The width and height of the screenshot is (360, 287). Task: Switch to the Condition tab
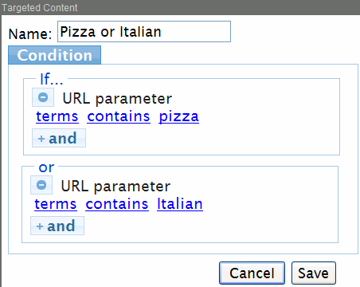click(x=54, y=55)
